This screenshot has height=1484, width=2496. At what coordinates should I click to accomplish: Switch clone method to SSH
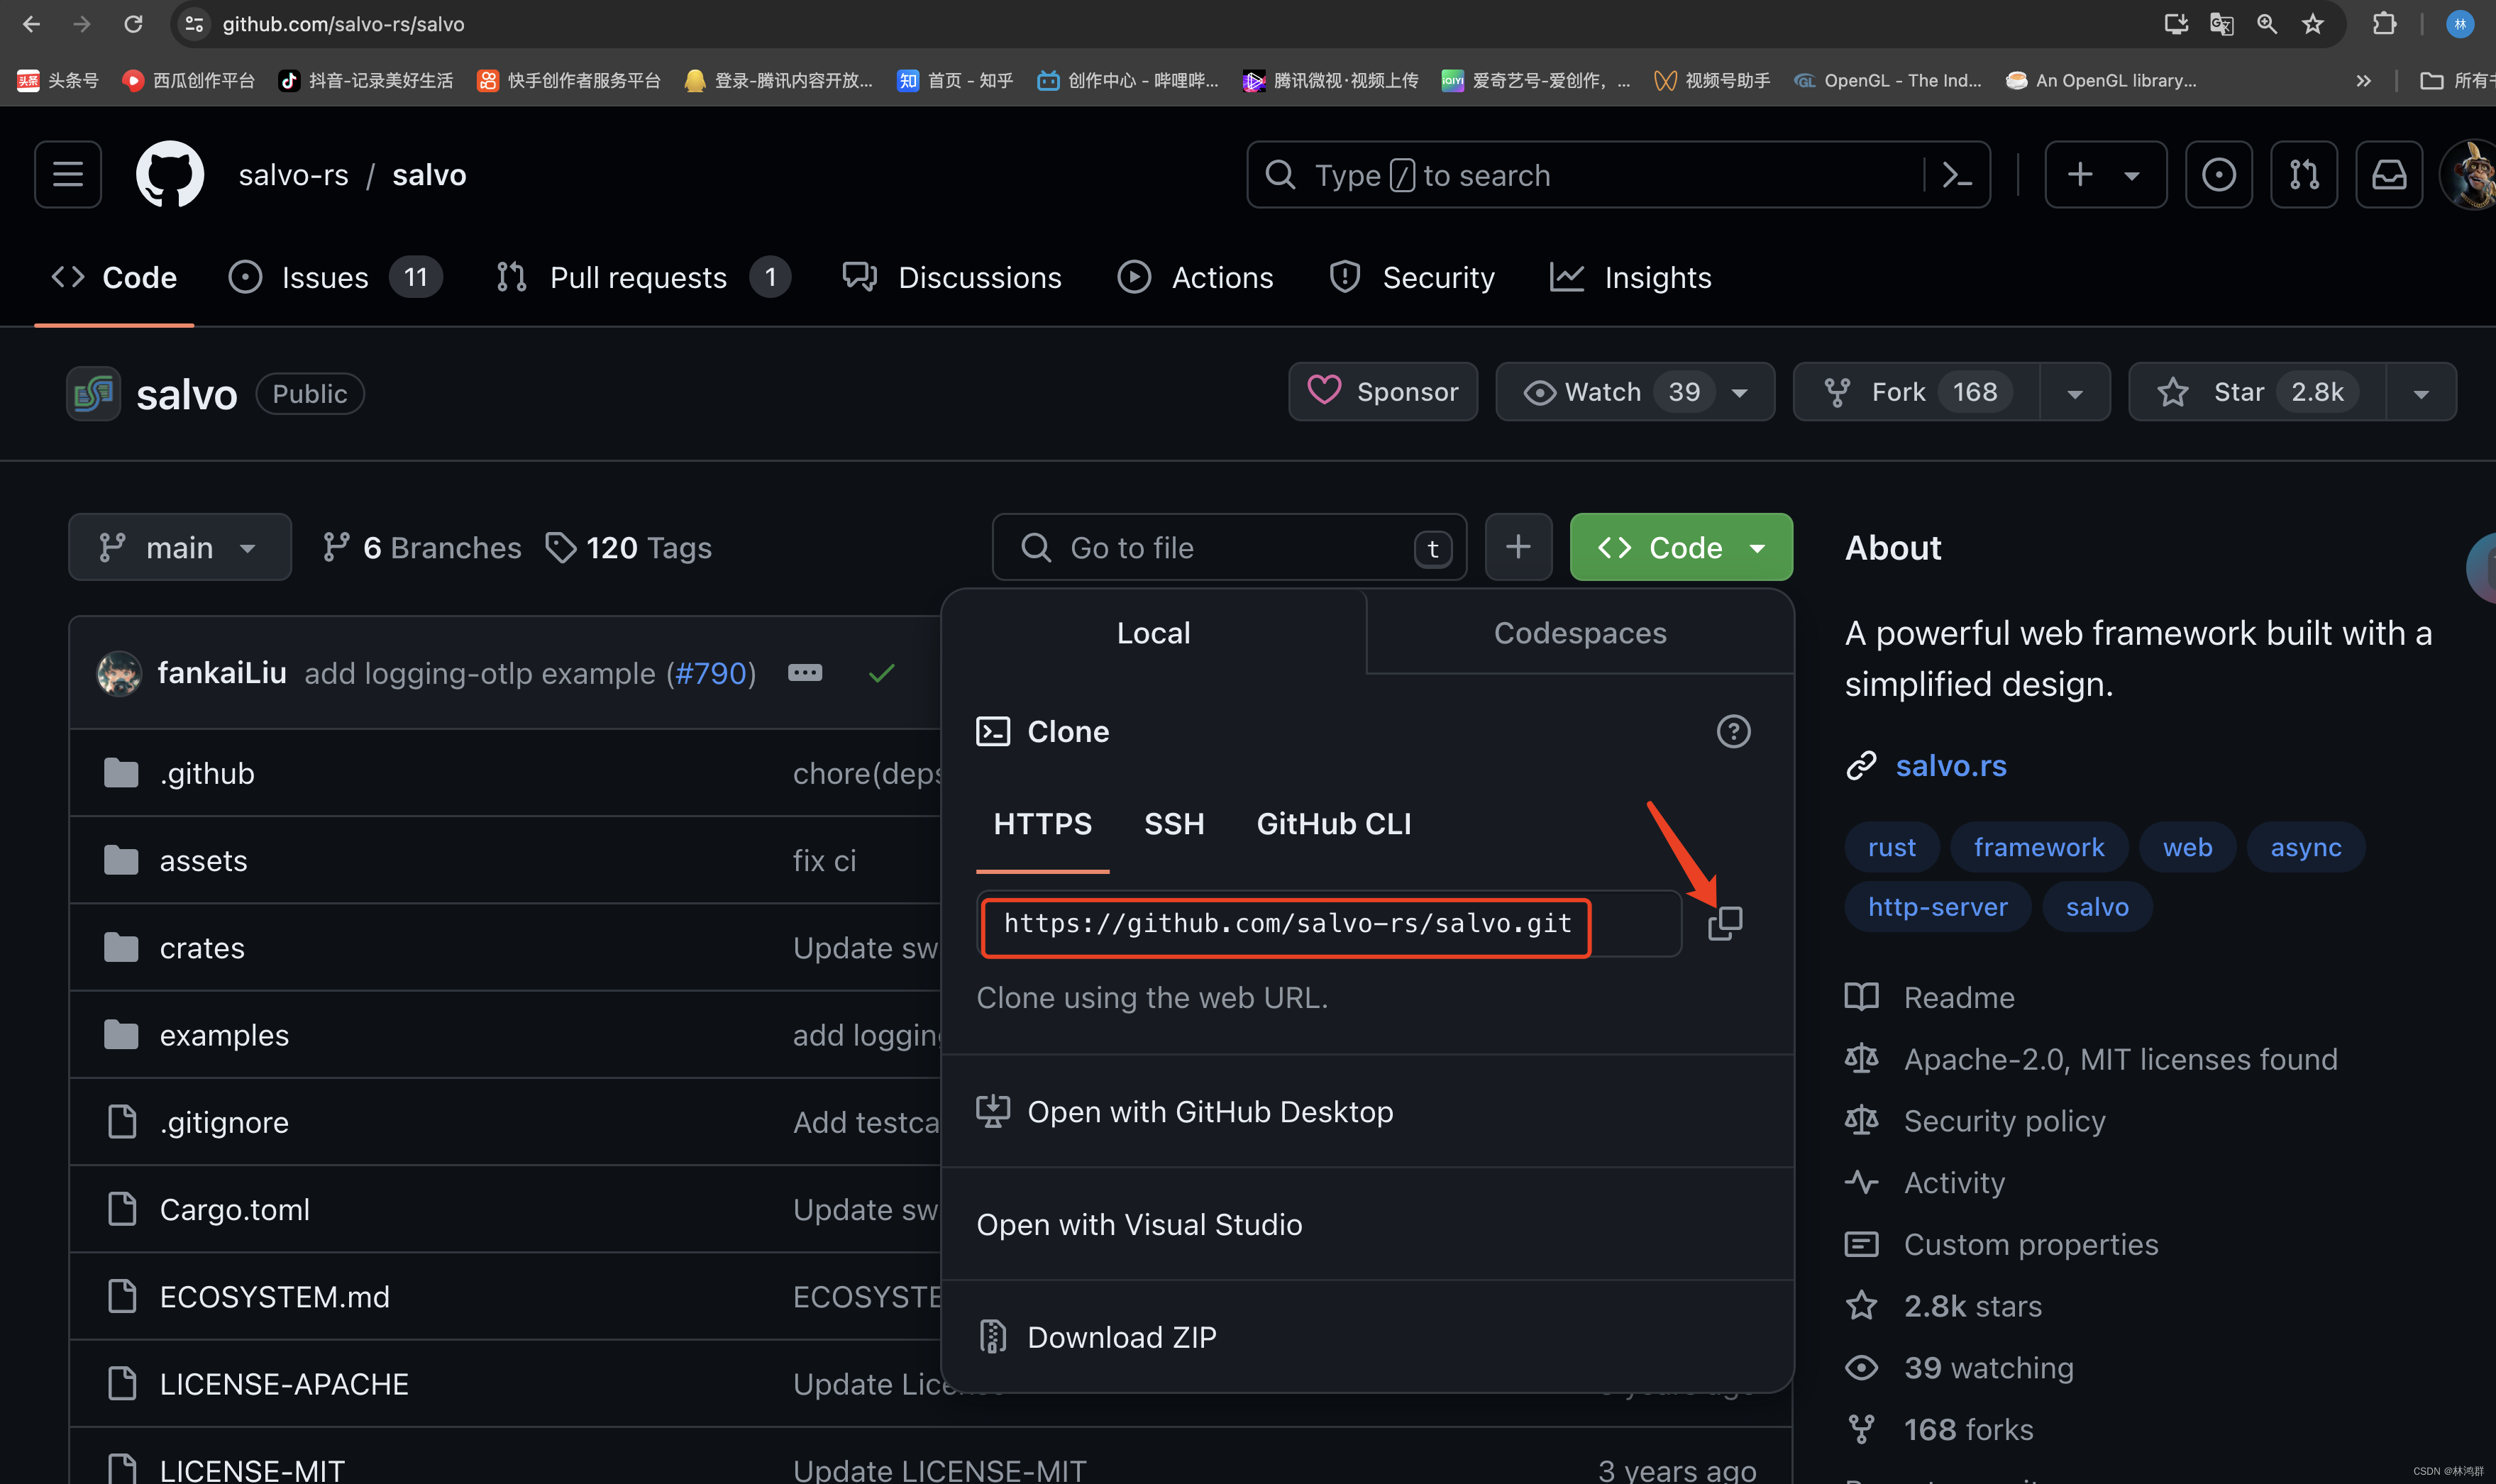(1174, 824)
